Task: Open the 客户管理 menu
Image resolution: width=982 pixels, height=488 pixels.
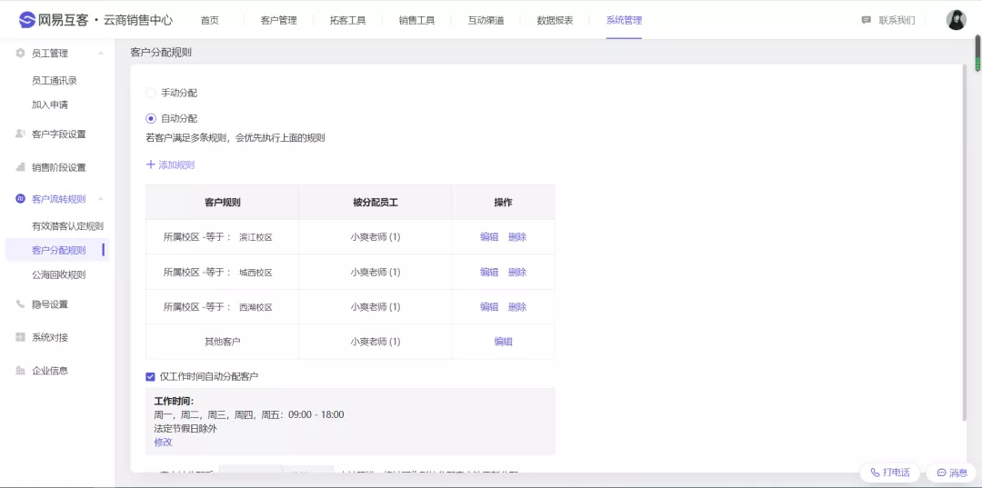Action: [279, 20]
